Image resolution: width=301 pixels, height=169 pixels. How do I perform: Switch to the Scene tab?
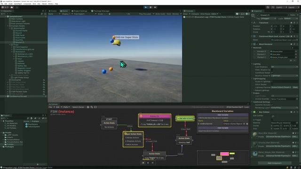coord(53,11)
